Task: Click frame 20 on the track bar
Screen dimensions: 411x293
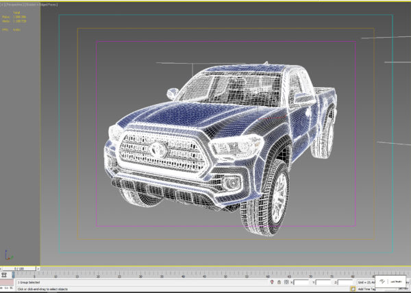Action: tap(98, 275)
